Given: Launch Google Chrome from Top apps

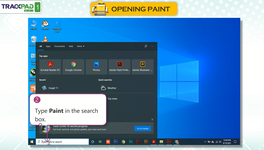Looking at the screenshot, I should (x=73, y=67).
